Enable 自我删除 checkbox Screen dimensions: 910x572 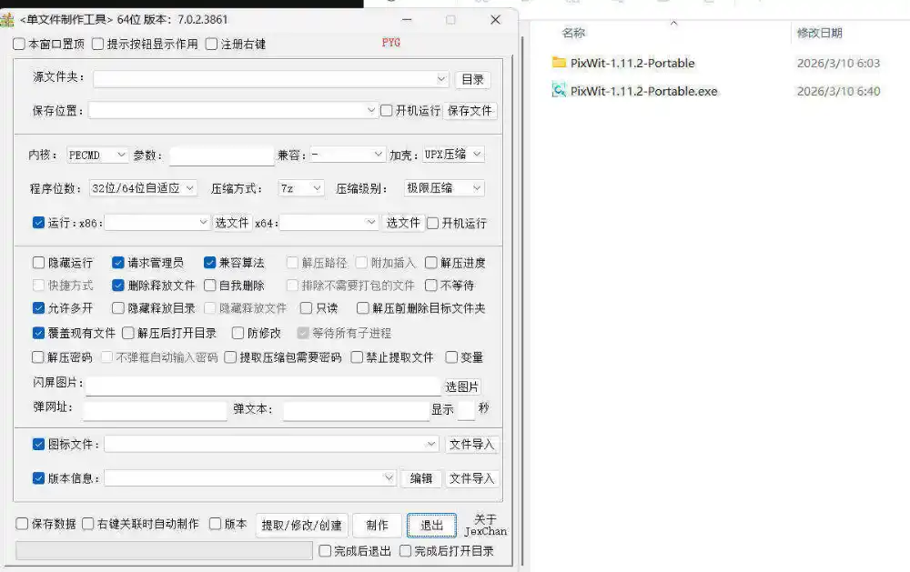pos(209,286)
